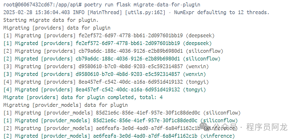Click the '[2] Migrating [providers]' siliconflow line
The image size is (297, 139).
[x=113, y=51]
